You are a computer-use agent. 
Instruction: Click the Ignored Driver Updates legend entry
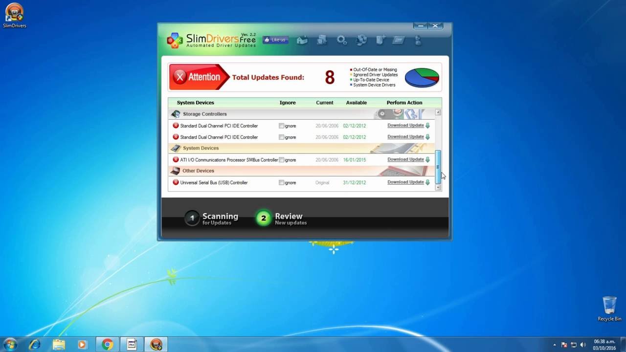pyautogui.click(x=374, y=75)
